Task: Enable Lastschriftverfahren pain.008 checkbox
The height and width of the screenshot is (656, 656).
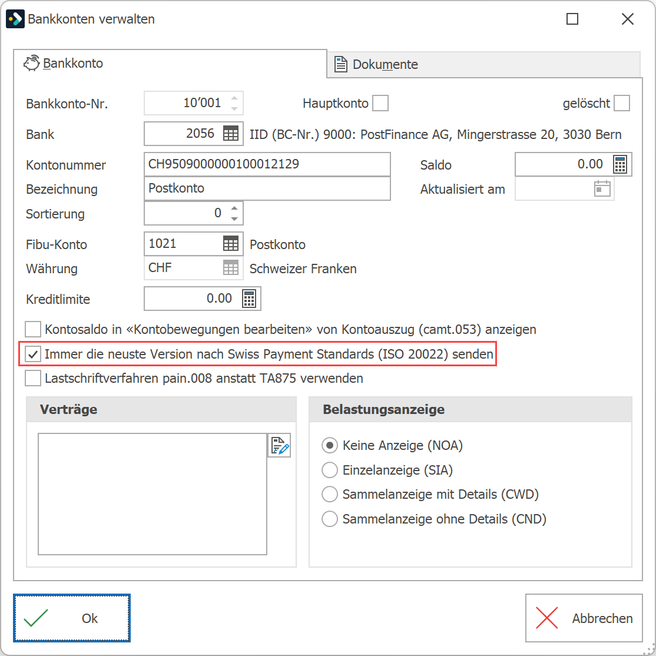Action: tap(33, 378)
